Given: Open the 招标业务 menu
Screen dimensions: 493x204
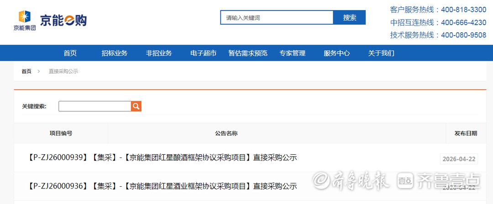Looking at the screenshot, I should click(x=114, y=53).
